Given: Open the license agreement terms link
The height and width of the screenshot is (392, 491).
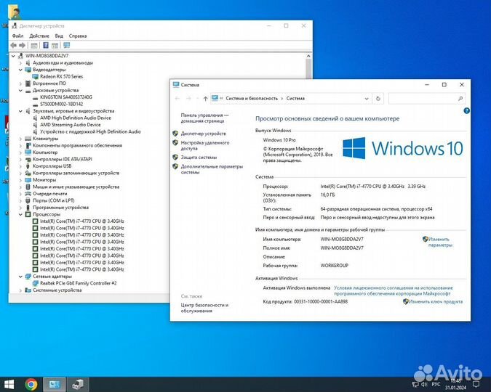Looking at the screenshot, I should 394,290.
